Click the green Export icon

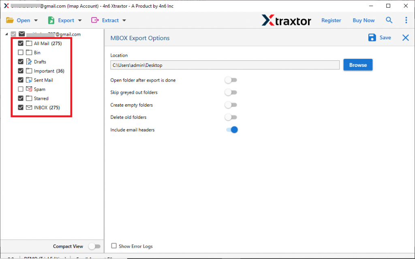pos(51,20)
